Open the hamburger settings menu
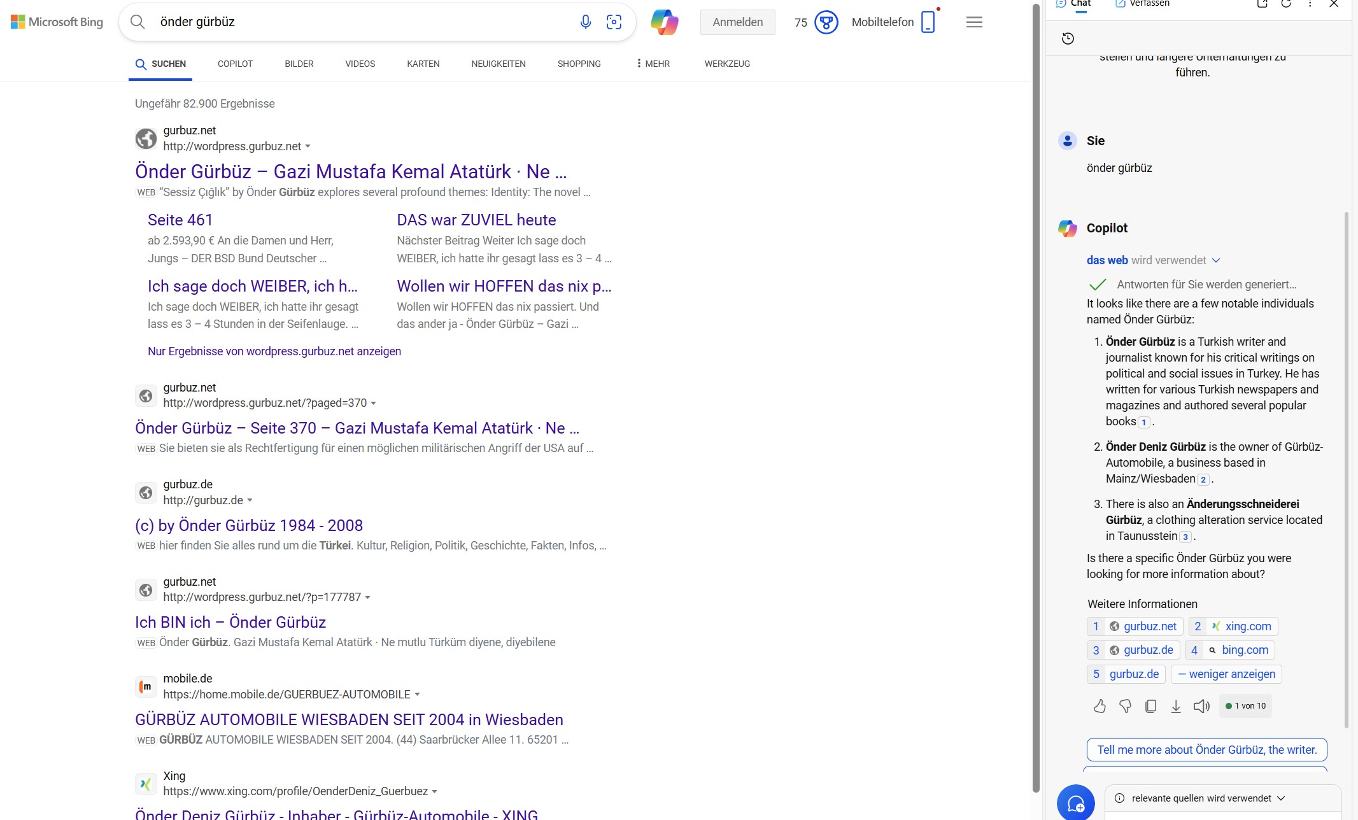Screen dimensions: 1358x820 [x=974, y=22]
